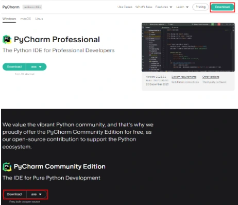This screenshot has height=205, width=238.
Task: Open the Other versions link
Action: pyautogui.click(x=211, y=77)
